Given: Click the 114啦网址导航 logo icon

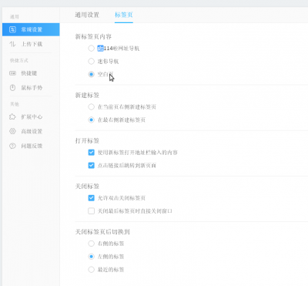Looking at the screenshot, I should (x=100, y=49).
